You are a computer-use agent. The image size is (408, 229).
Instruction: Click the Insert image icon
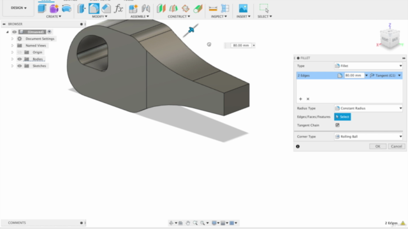(x=244, y=8)
